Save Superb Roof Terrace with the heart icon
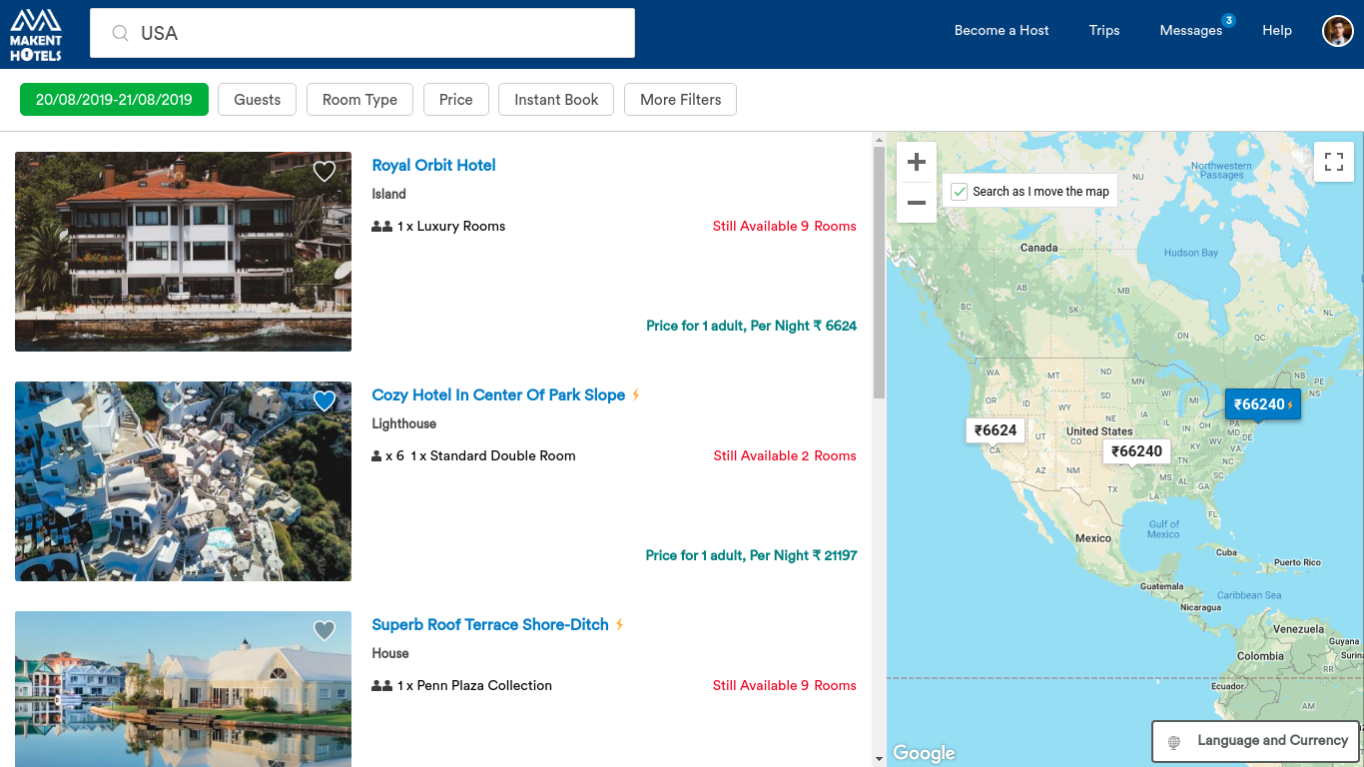The width and height of the screenshot is (1364, 767). pos(325,631)
